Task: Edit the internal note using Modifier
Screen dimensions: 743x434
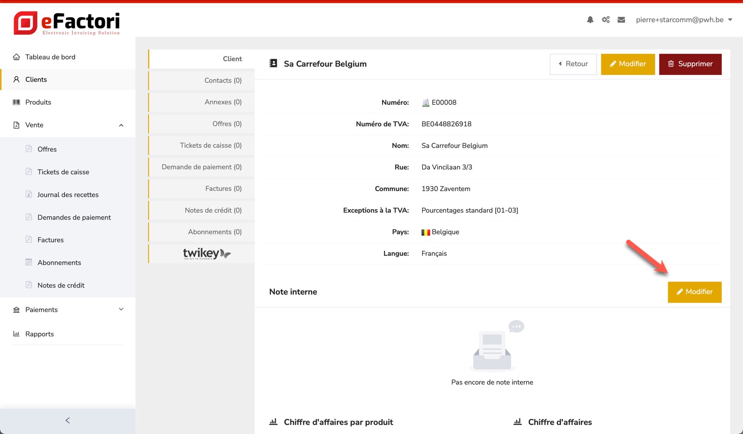Action: click(x=694, y=292)
